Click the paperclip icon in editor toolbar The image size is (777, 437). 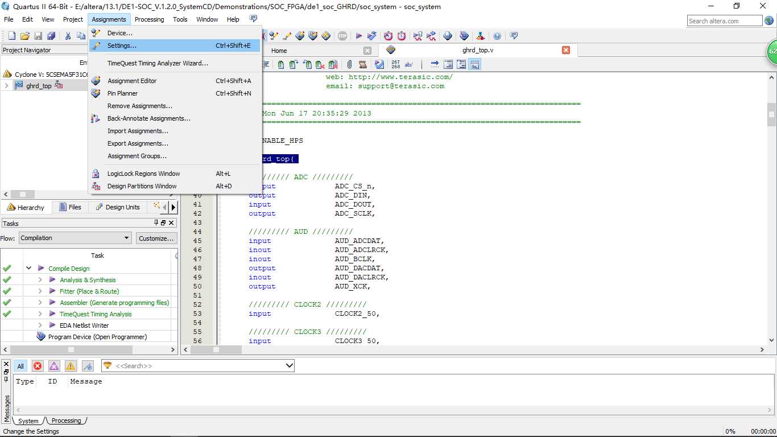point(349,65)
